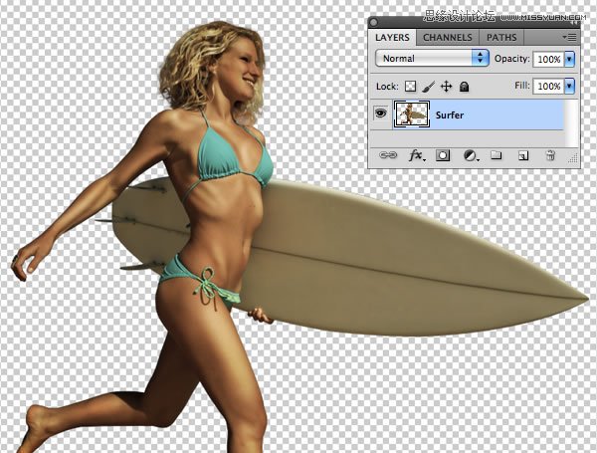The width and height of the screenshot is (597, 453).
Task: Create a new layer group
Action: coord(496,155)
